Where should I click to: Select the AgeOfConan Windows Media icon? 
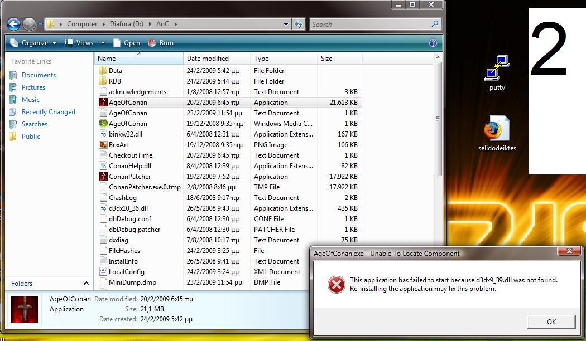(103, 123)
